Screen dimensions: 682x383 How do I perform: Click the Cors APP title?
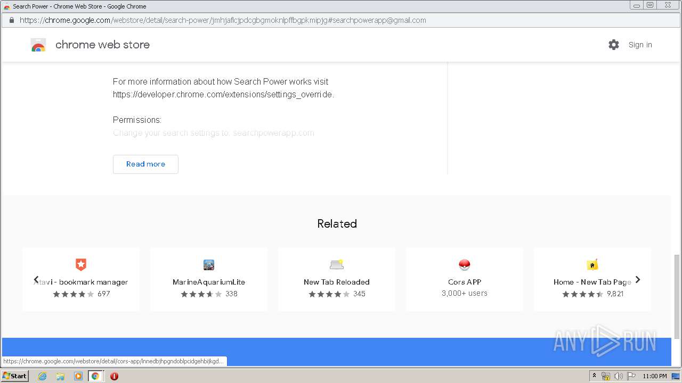point(465,282)
